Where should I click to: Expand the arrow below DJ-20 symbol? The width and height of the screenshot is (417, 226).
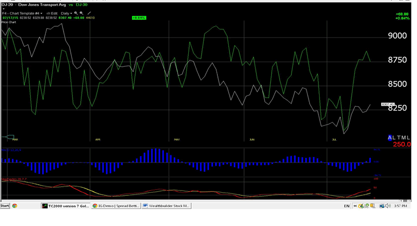point(3,8)
